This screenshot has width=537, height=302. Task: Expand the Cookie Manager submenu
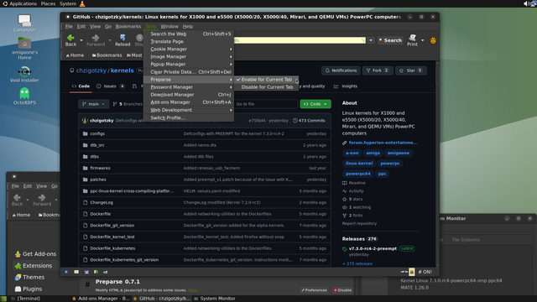point(189,49)
